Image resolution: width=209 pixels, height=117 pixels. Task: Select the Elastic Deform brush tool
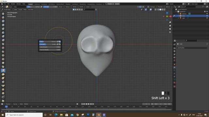[x=3, y=74]
